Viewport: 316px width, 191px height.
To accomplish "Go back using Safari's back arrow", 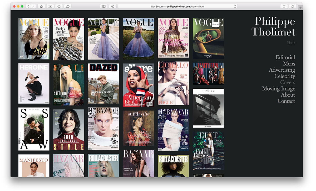I will [29, 6].
